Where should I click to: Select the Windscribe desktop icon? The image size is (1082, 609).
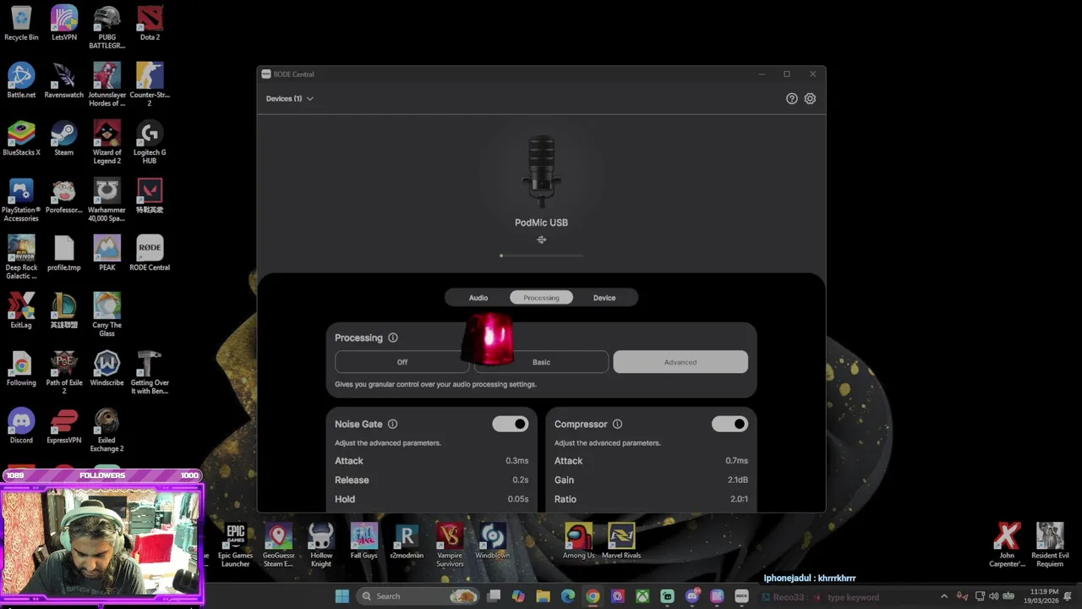(107, 369)
